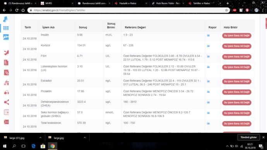Select the Estradiol result value 20.01
The height and width of the screenshot is (150, 267).
click(x=80, y=81)
